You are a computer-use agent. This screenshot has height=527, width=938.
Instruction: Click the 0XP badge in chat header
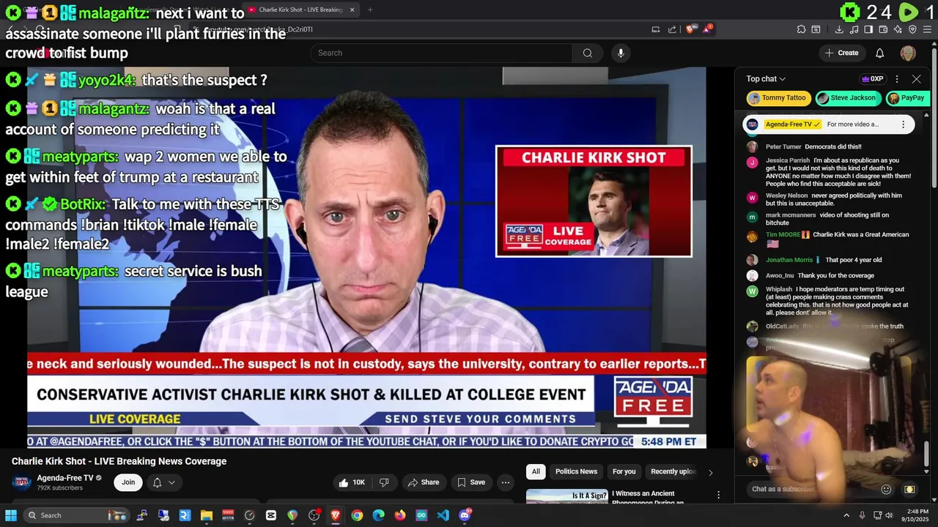[873, 79]
